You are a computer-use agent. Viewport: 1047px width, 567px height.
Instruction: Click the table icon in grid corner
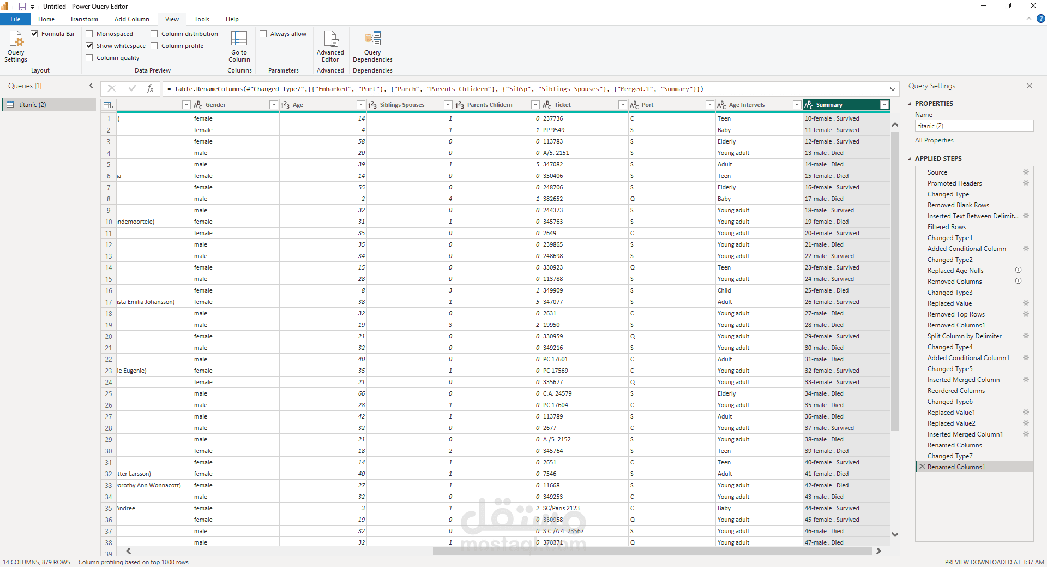click(x=108, y=105)
